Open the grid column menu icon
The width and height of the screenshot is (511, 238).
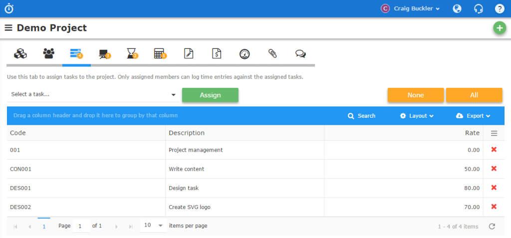tap(494, 133)
